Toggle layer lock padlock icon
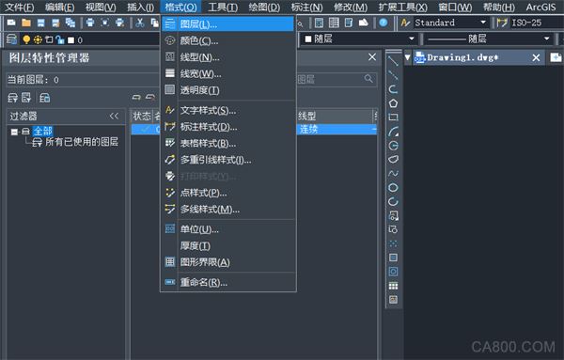564x360 pixels. coord(60,39)
